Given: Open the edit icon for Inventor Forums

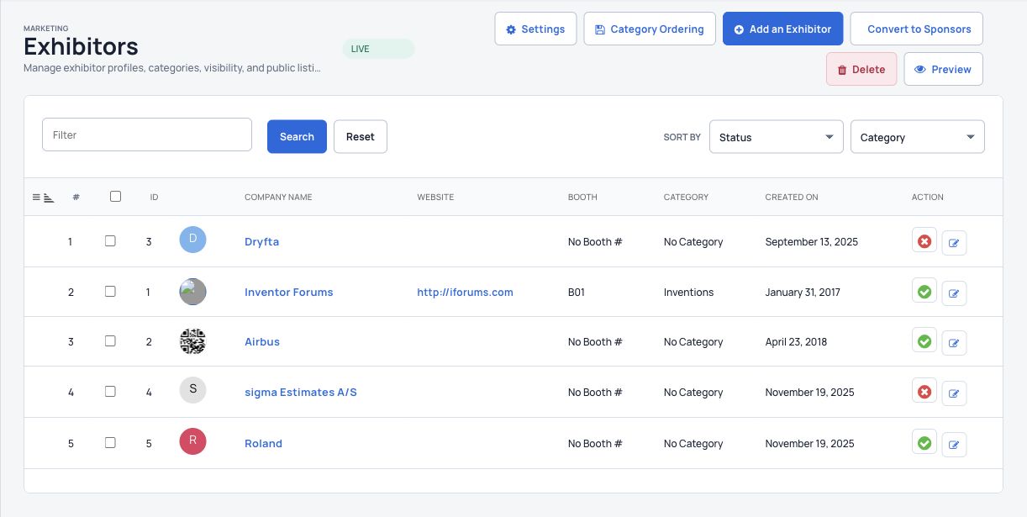Looking at the screenshot, I should pos(954,293).
